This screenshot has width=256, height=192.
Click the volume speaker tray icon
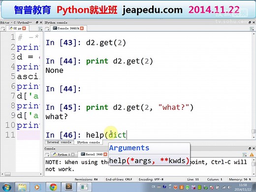tap(229, 187)
